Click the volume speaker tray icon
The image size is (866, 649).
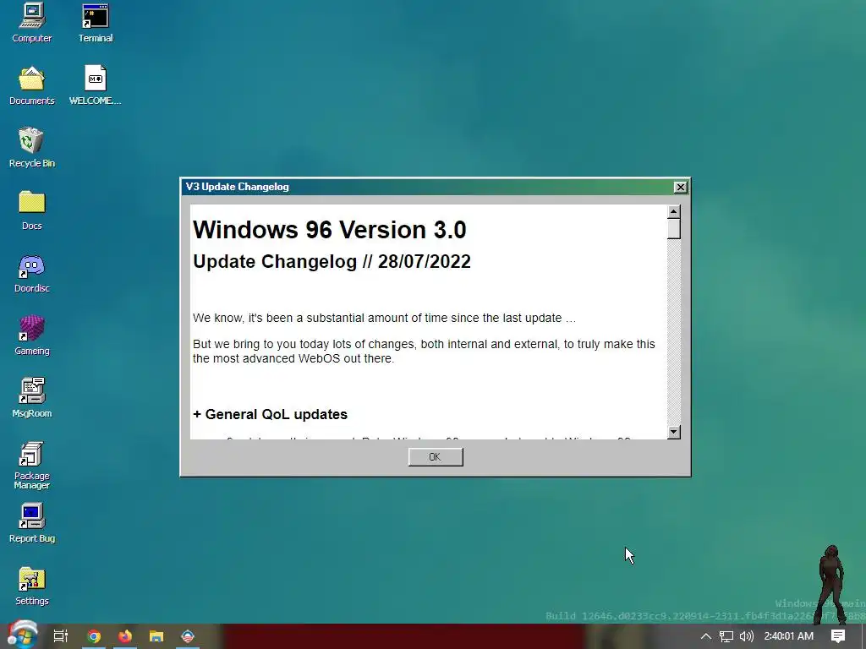(746, 636)
